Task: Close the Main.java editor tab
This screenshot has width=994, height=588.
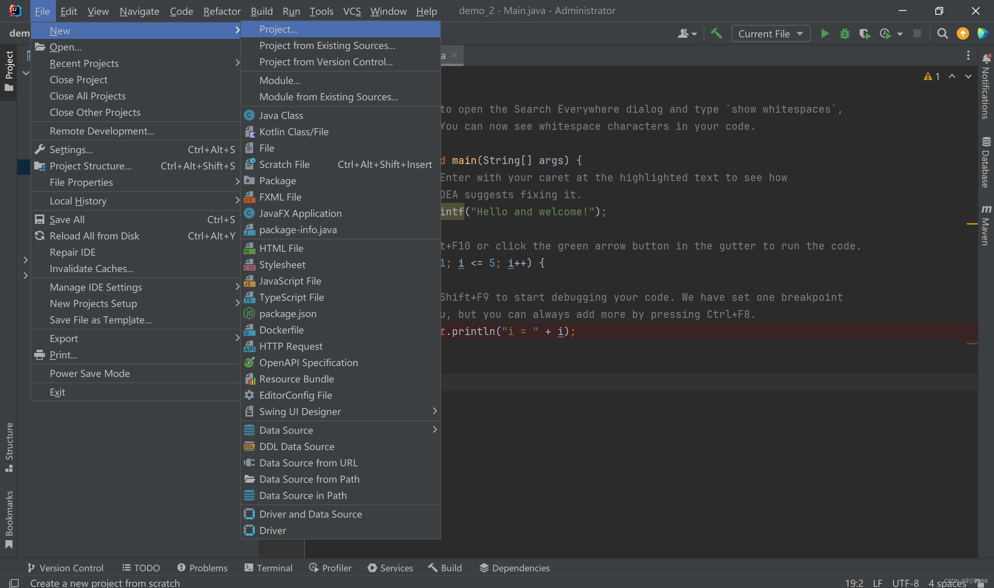Action: pyautogui.click(x=454, y=56)
